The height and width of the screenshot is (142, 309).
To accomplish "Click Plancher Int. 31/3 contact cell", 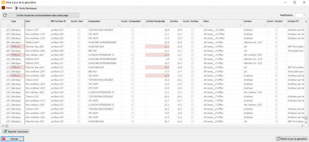I will [x=255, y=42].
